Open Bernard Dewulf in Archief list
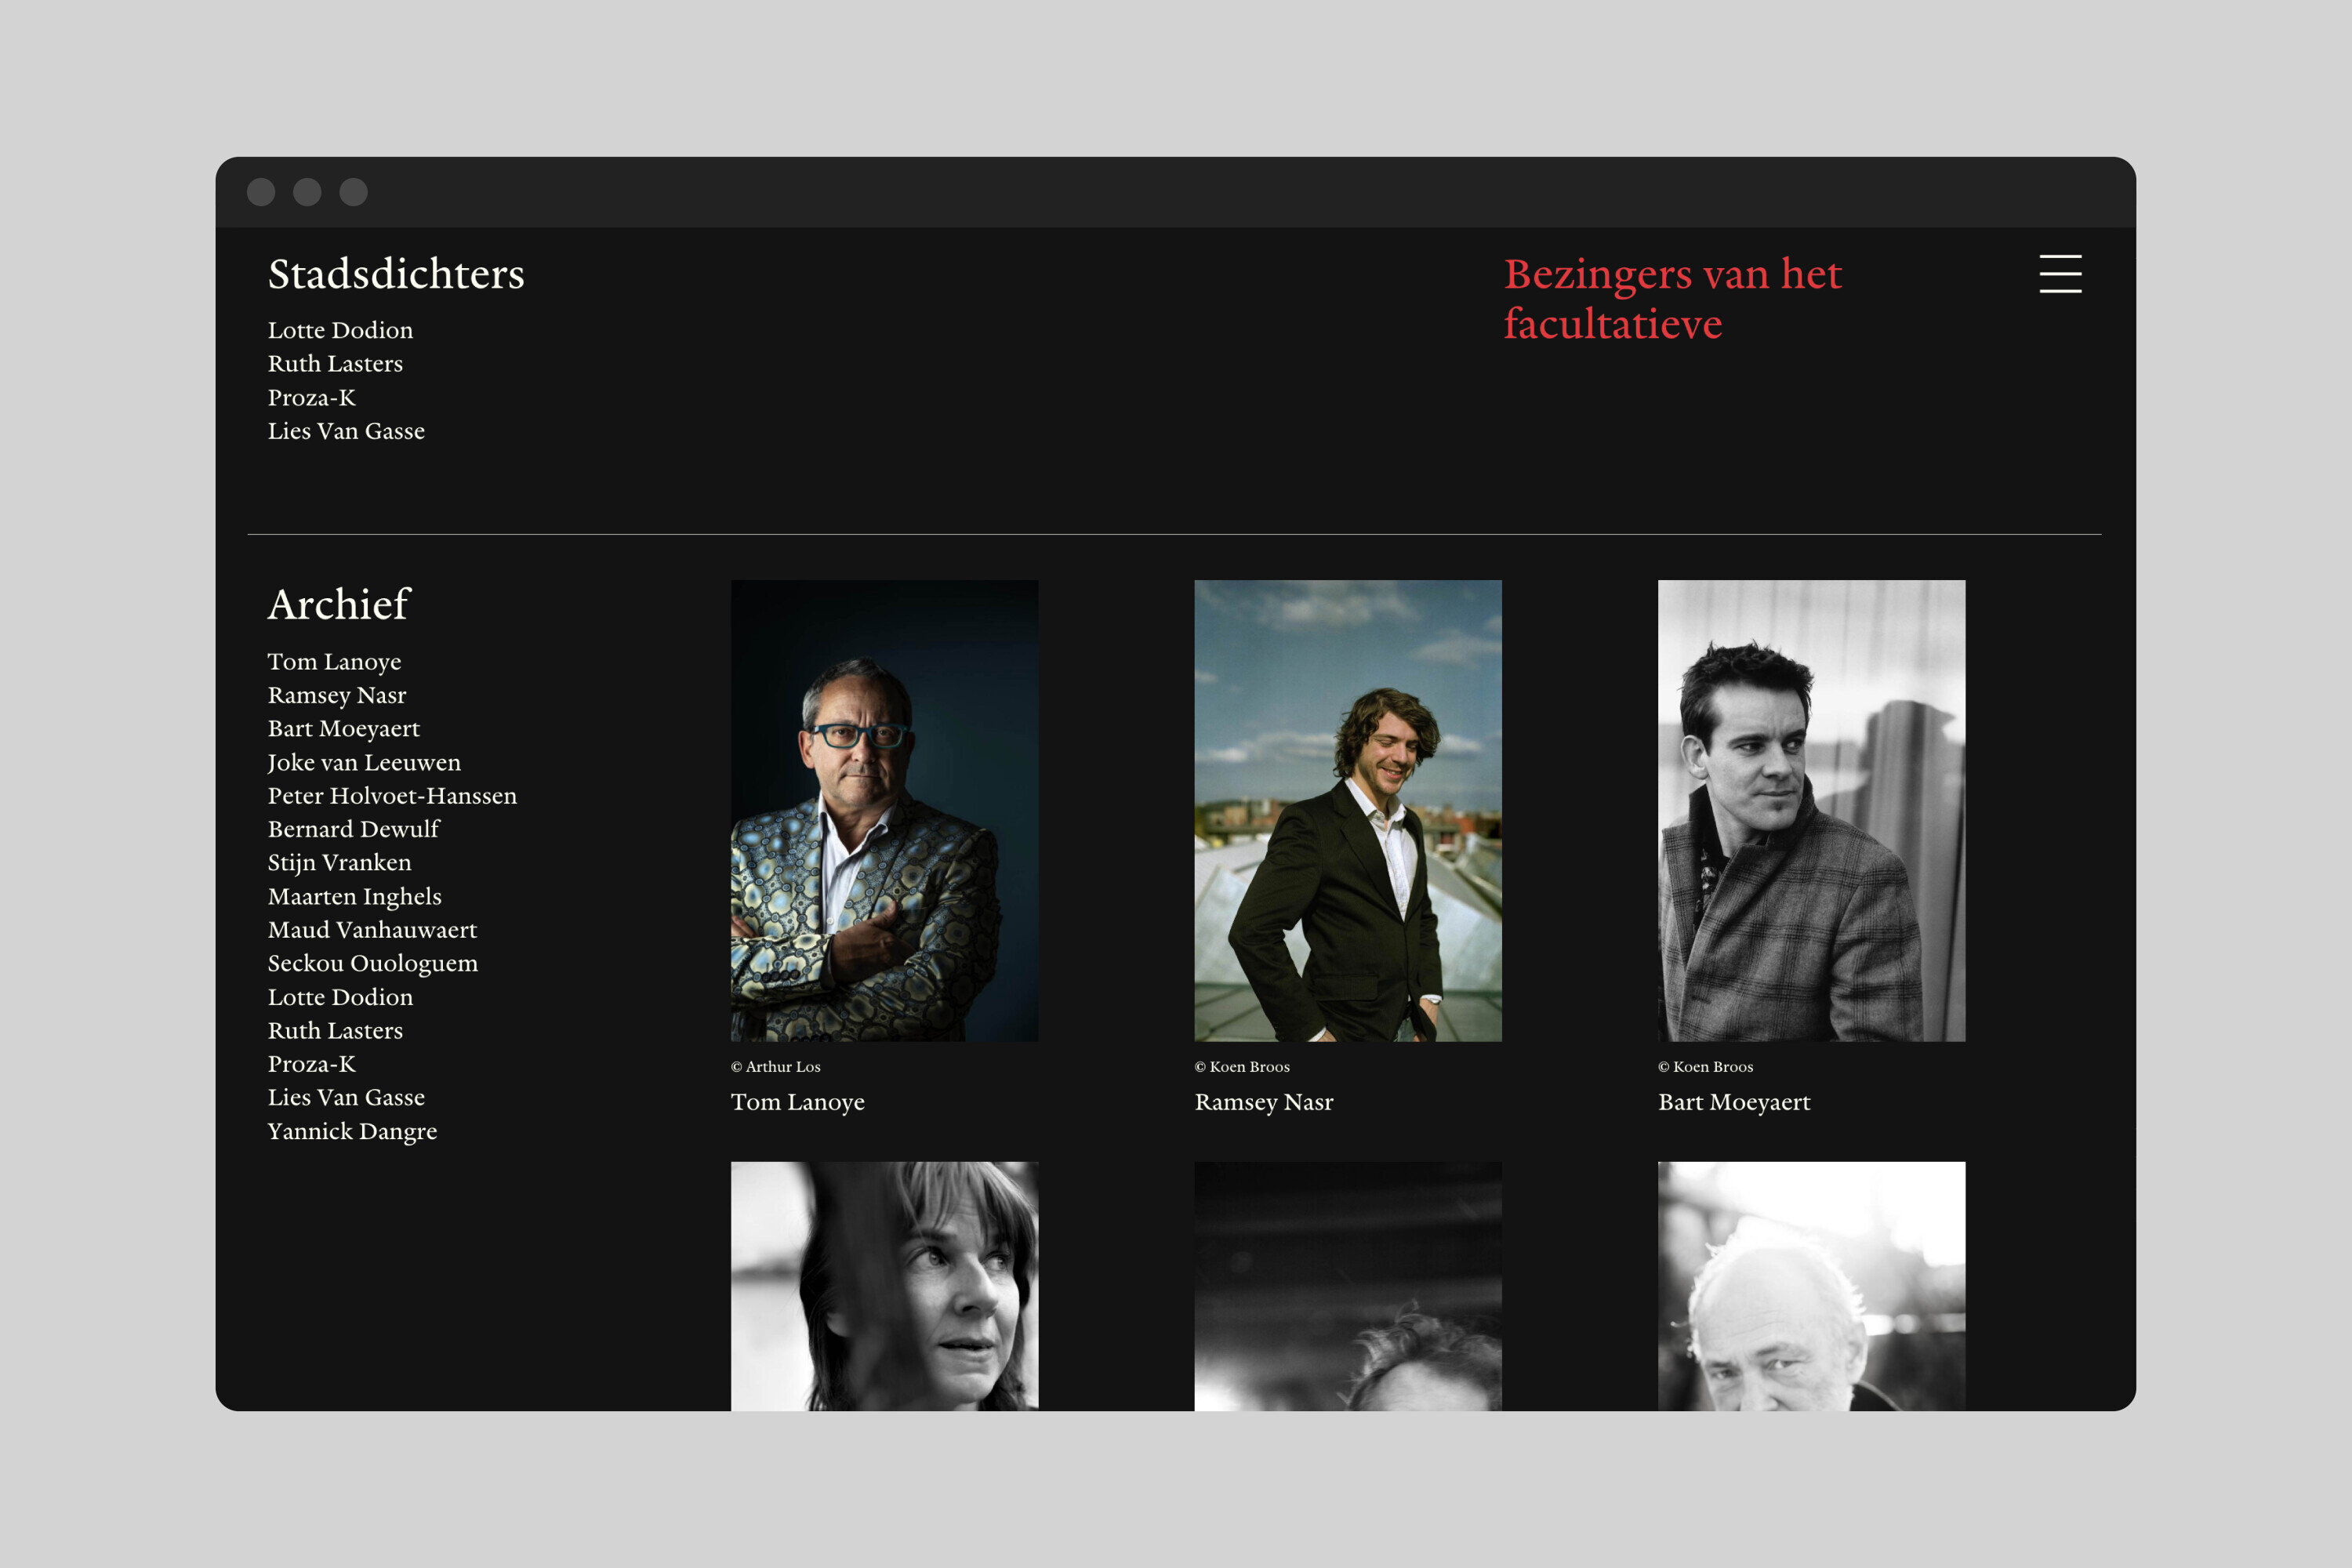 click(x=354, y=829)
